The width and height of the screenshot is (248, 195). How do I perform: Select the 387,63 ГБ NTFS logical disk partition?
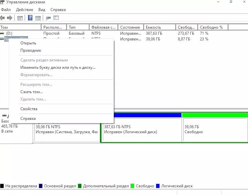click(141, 130)
